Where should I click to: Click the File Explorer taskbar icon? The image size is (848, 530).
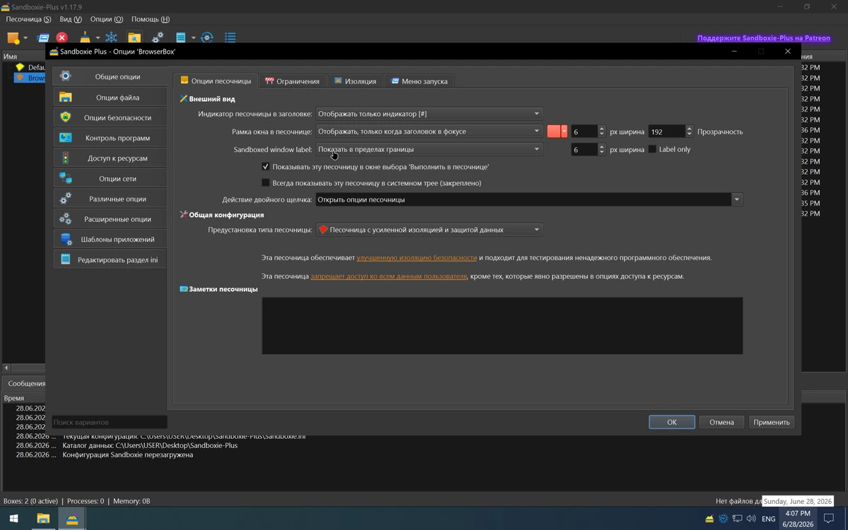[x=43, y=519]
